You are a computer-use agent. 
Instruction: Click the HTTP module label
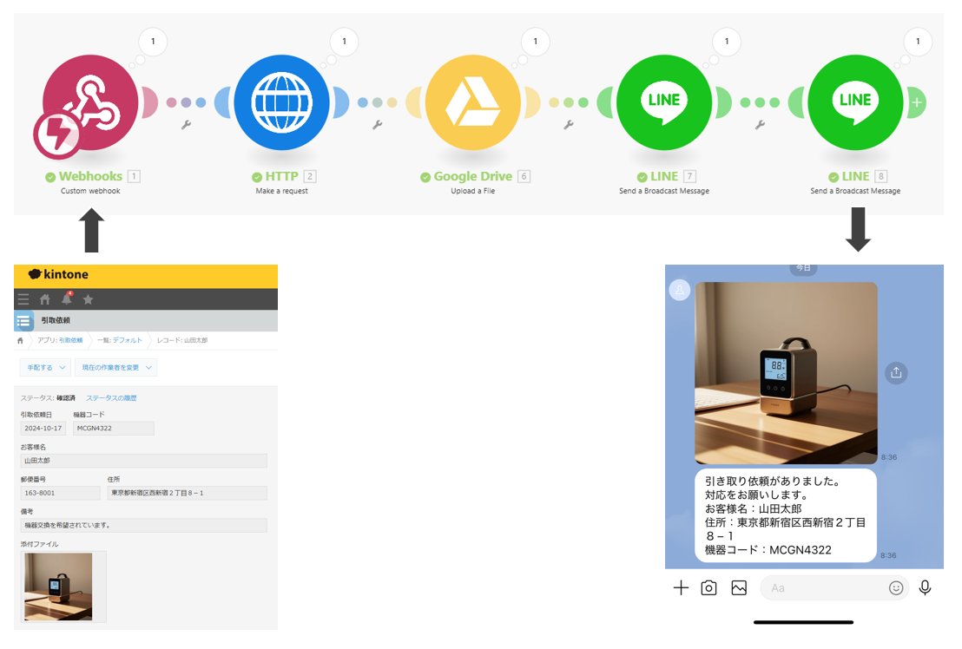(281, 176)
